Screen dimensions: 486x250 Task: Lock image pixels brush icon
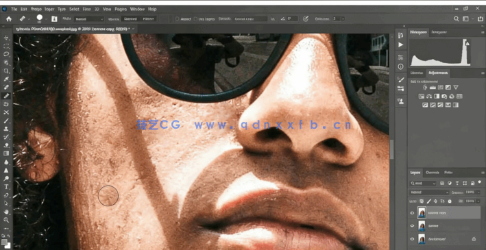[428, 201]
